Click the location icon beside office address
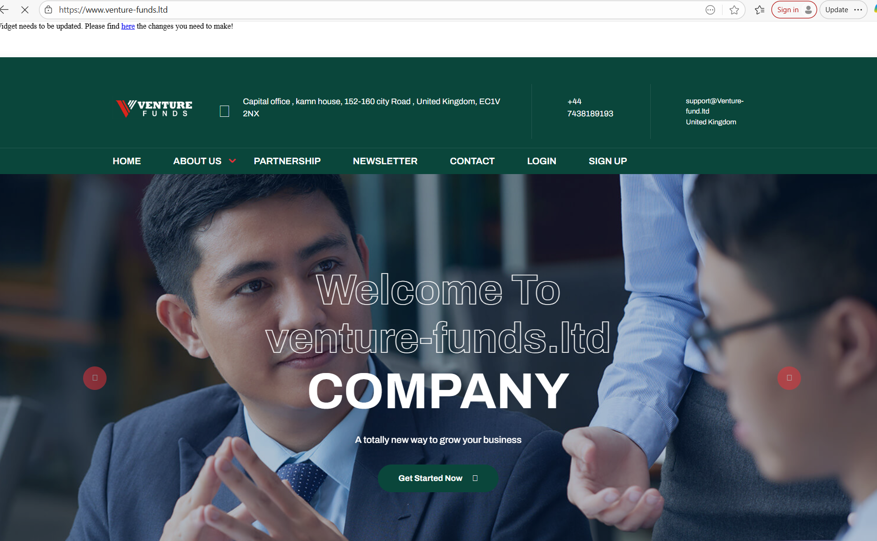Screen dimensions: 877x541 pos(224,111)
